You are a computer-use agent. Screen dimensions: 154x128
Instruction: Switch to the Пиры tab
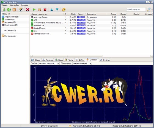[x=59, y=60]
